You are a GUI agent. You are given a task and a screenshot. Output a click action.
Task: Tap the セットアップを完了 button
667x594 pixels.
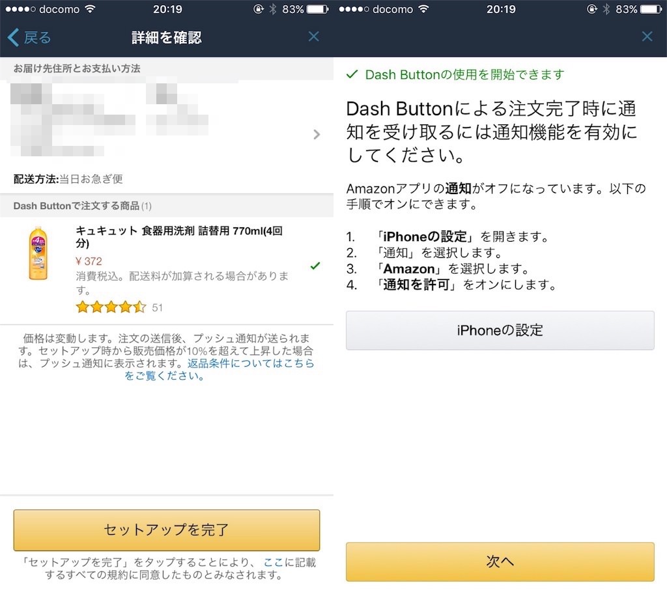[166, 530]
